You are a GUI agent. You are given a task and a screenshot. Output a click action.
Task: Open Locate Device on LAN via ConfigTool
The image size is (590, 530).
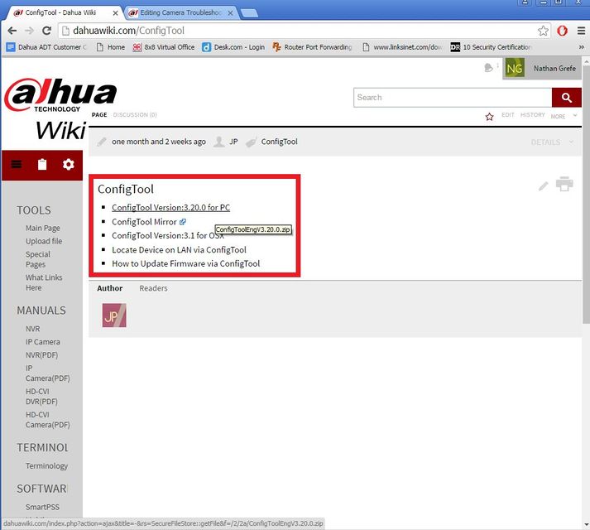point(179,250)
